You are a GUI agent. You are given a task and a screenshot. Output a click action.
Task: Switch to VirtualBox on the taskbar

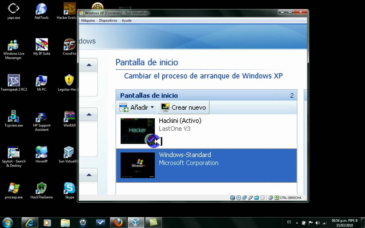(136, 223)
